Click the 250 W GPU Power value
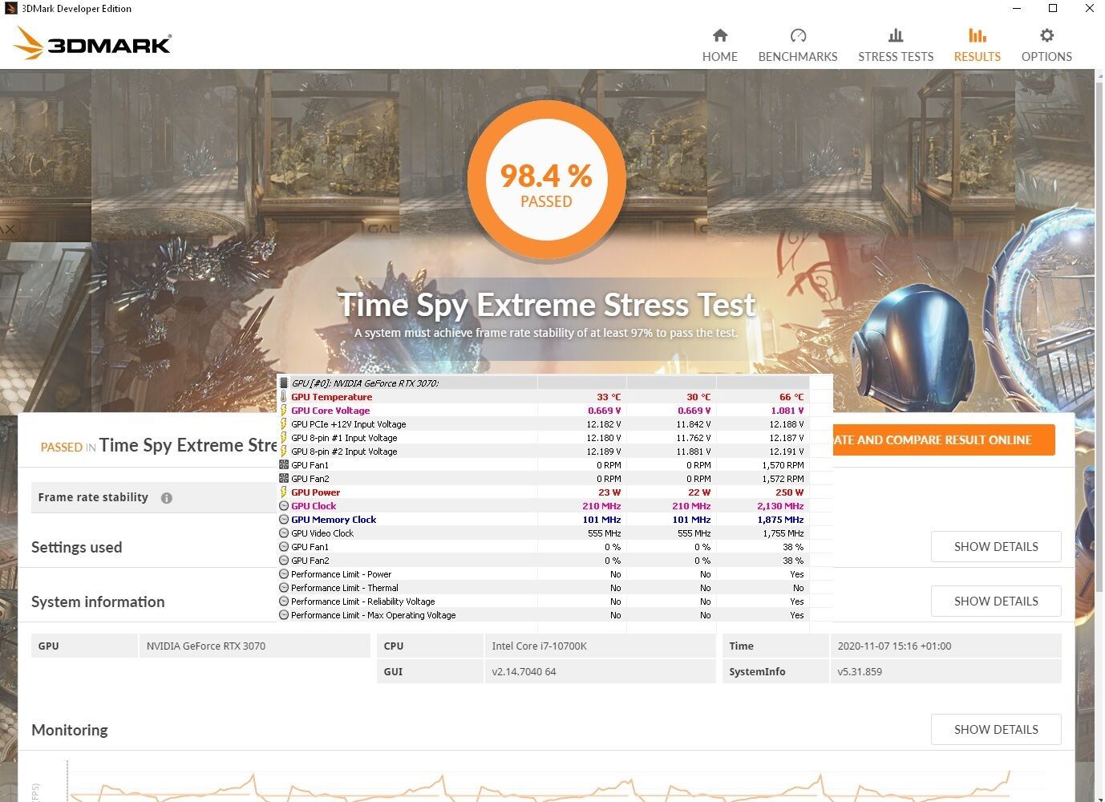Screen dimensions: 1105x802 point(790,492)
